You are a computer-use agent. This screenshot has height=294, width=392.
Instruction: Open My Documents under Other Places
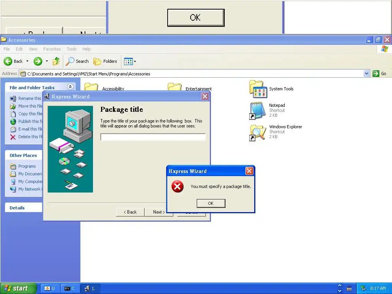30,174
